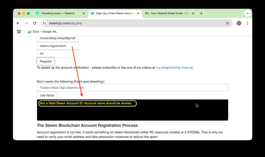This screenshot has width=265, height=157.
Task: Open the my programming channel link
Action: tap(175, 68)
